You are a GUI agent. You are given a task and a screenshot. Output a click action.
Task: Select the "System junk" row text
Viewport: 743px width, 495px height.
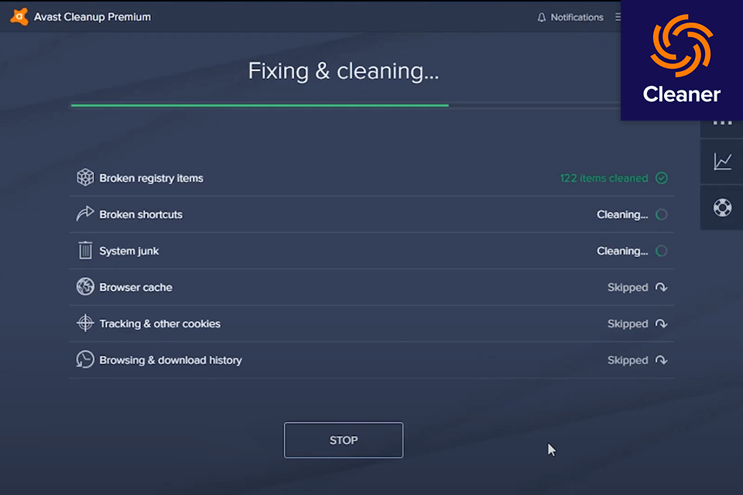tap(129, 251)
